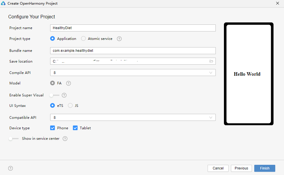The image size is (284, 175).
Task: Open the help icon at bottom-left of dialog
Action: coord(10,168)
